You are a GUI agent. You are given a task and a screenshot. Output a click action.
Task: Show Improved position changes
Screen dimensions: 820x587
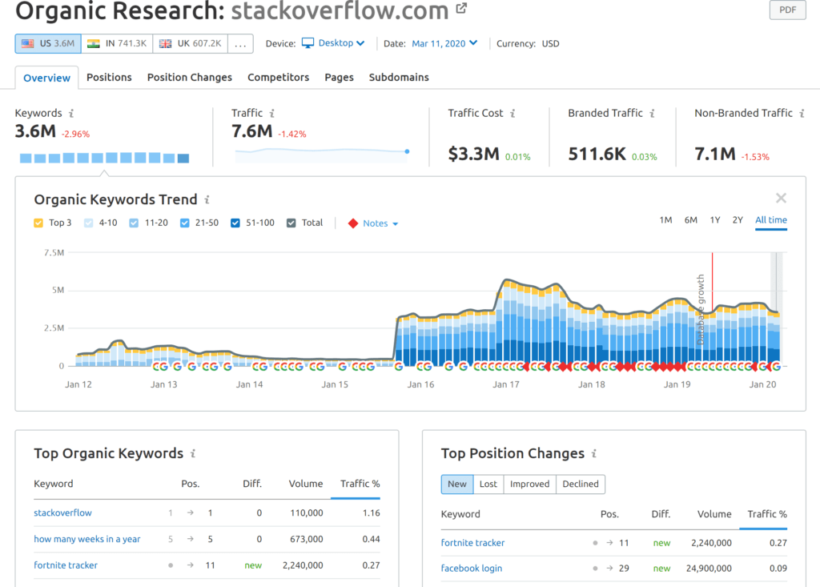[x=530, y=484]
